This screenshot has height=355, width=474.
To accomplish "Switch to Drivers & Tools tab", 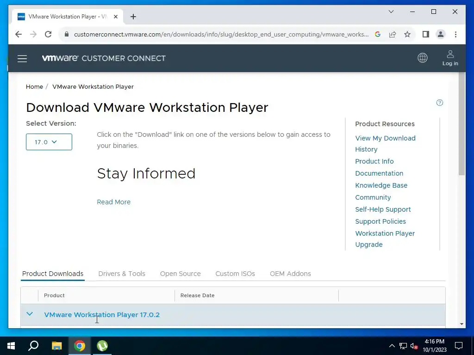I will click(122, 274).
